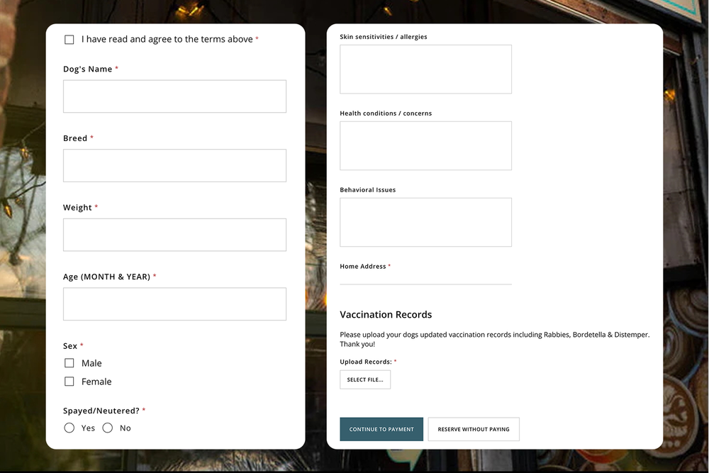Click the 'Spayed/Neutered?' label

coord(101,411)
